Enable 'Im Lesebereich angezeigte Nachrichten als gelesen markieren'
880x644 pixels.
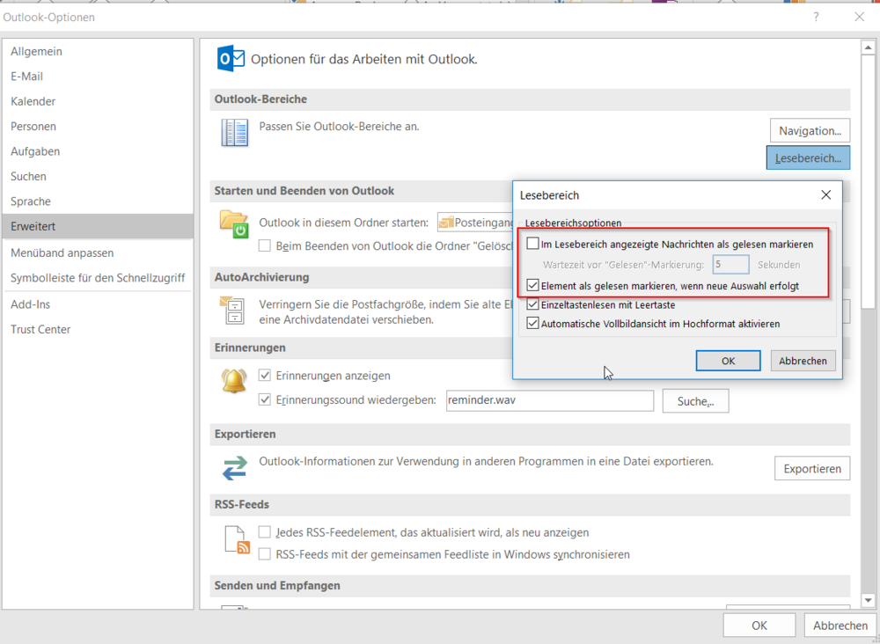pyautogui.click(x=532, y=244)
